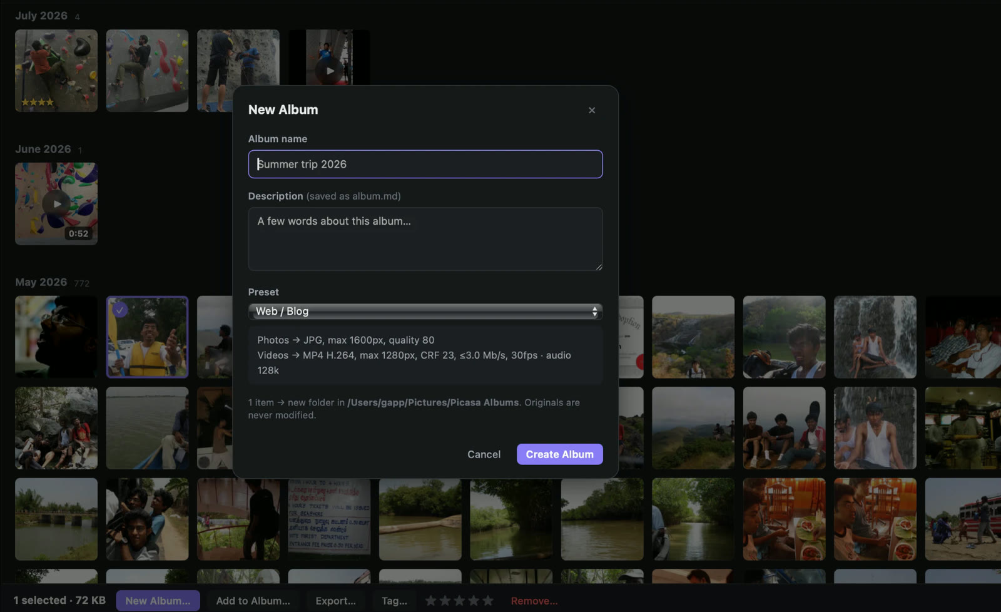Open the bridge over river photo

tap(56, 519)
